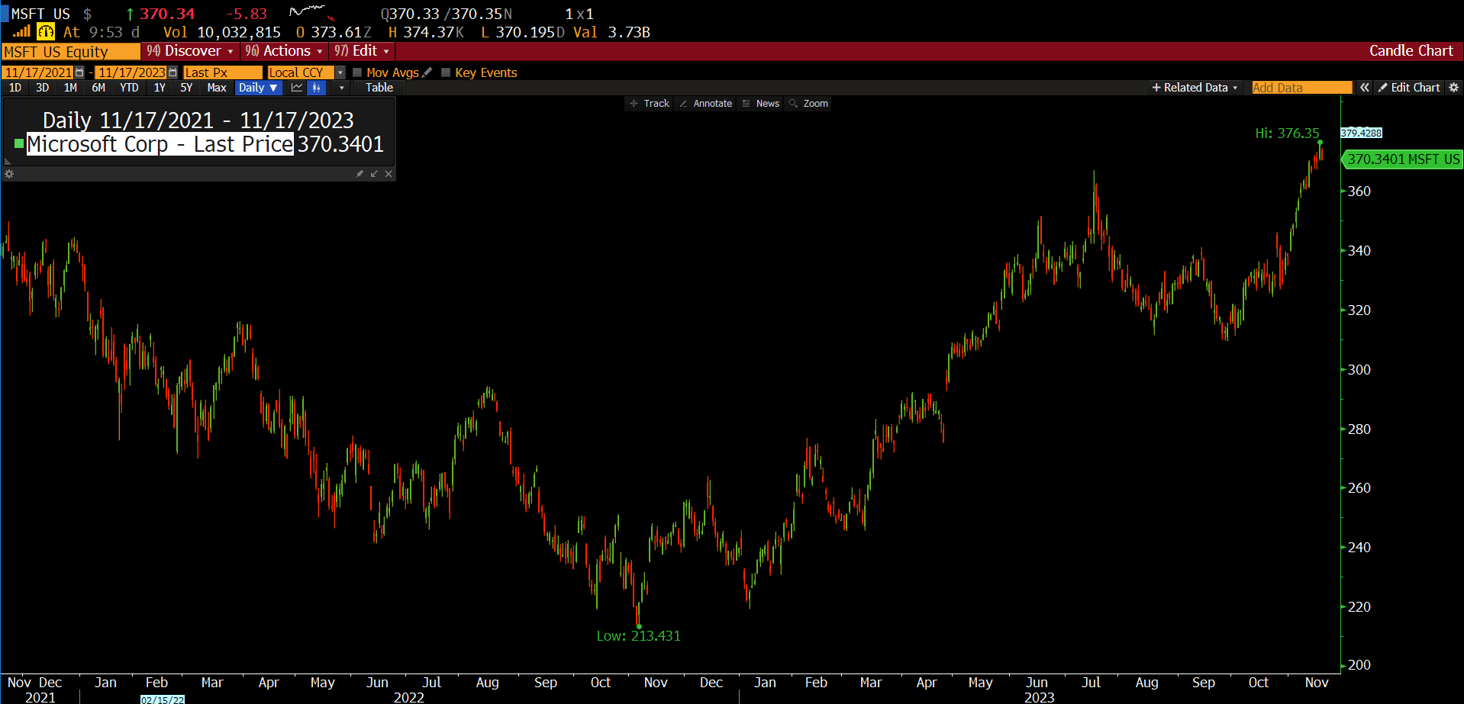Select the 6M range tab

click(98, 88)
